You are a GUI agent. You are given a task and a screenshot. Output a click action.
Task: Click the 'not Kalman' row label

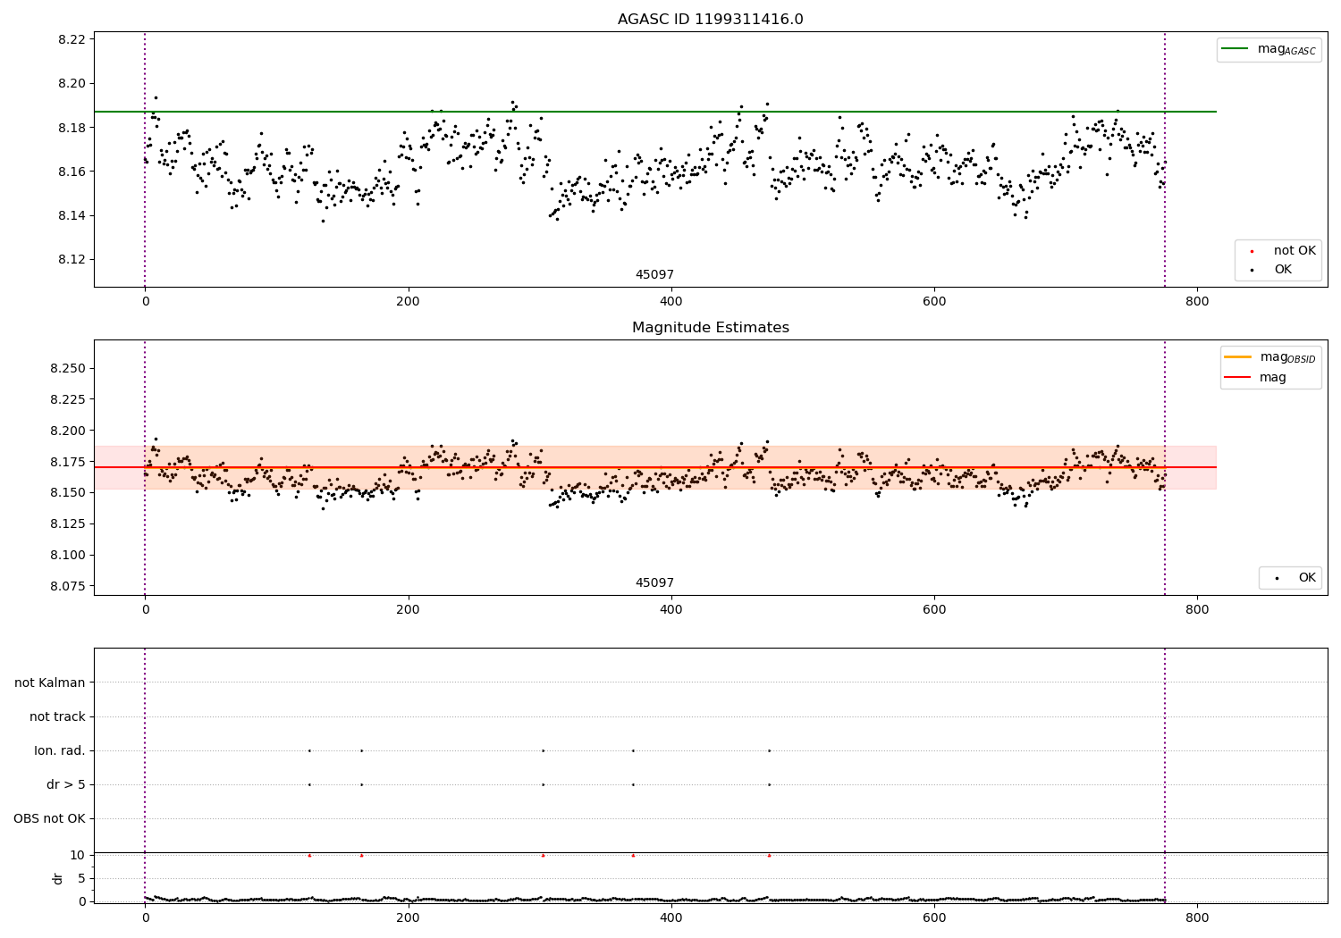[50, 683]
